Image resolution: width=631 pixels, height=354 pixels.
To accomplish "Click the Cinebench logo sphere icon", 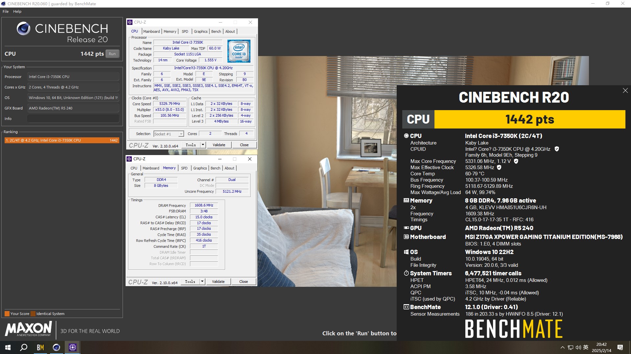I will (24, 29).
